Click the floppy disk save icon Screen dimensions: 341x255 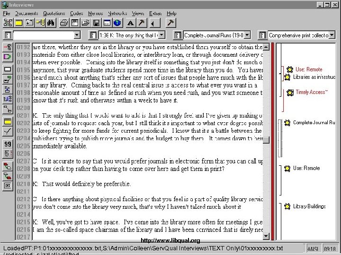click(x=96, y=23)
